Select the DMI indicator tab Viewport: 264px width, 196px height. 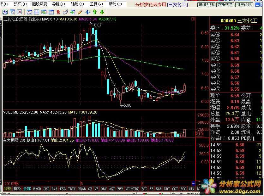pyautogui.click(x=46, y=189)
